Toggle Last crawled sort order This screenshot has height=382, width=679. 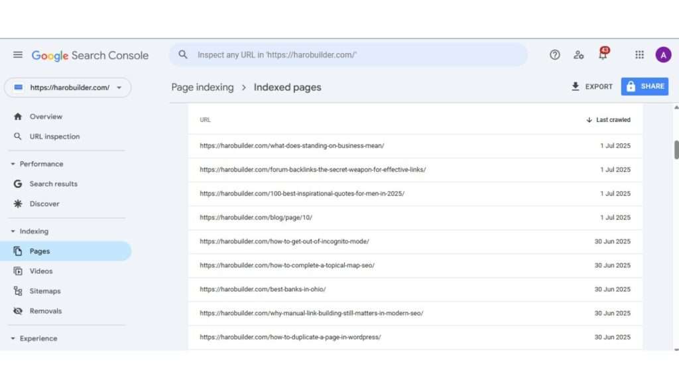[x=608, y=119]
